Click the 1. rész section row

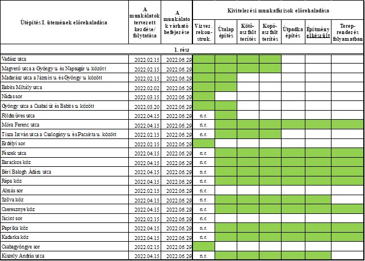pos(182,50)
